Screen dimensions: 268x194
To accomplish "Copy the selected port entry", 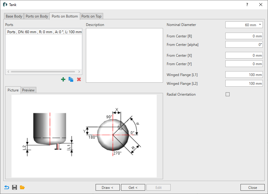I will [x=71, y=79].
